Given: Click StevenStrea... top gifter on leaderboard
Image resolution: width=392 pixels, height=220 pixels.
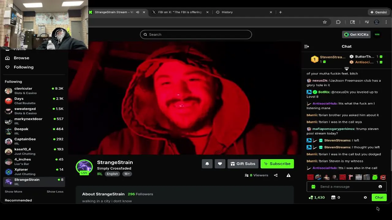Looking at the screenshot, I should [333, 57].
